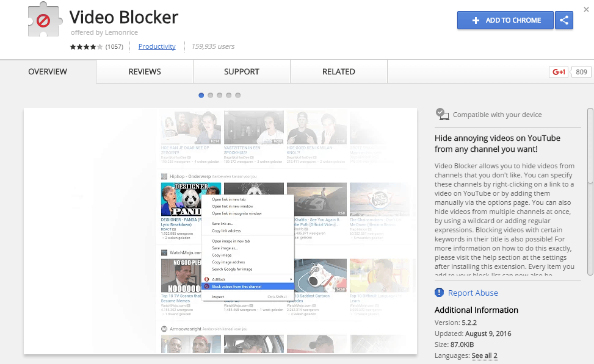Click 'offered by Lemonrice' text
This screenshot has height=364, width=594.
[x=104, y=32]
